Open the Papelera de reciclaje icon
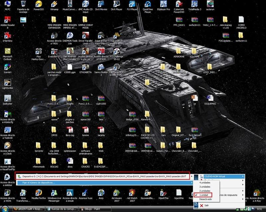Screen dimensions: 266x212 coord(23,7)
